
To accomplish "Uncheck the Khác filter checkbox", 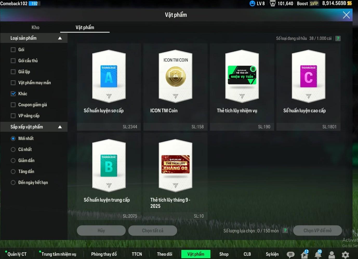I will pos(13,94).
